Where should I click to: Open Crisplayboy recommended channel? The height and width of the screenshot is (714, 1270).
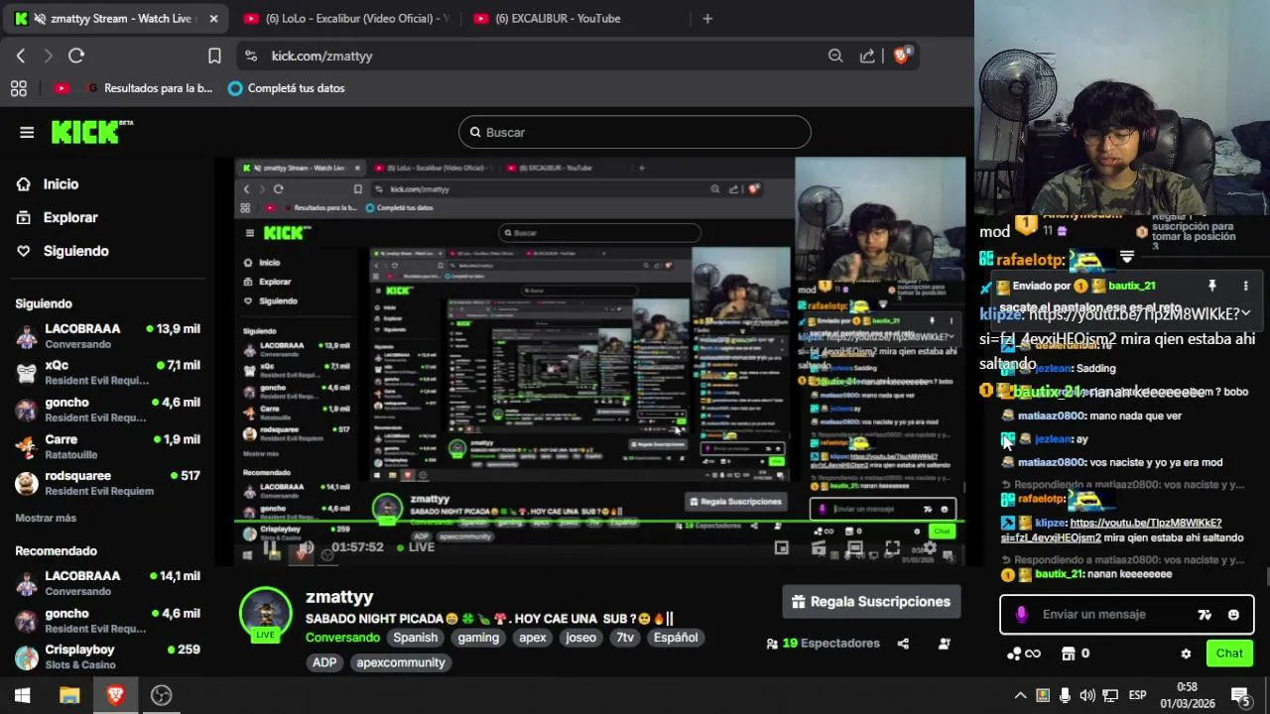point(107,656)
